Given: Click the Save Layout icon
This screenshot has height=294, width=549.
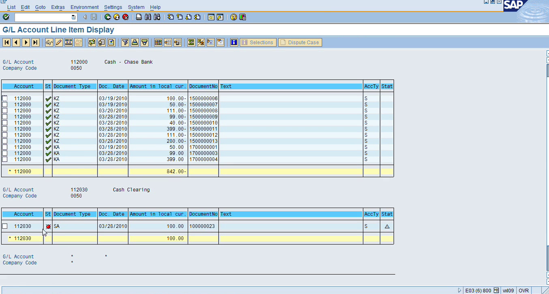Looking at the screenshot, I should (178, 42).
